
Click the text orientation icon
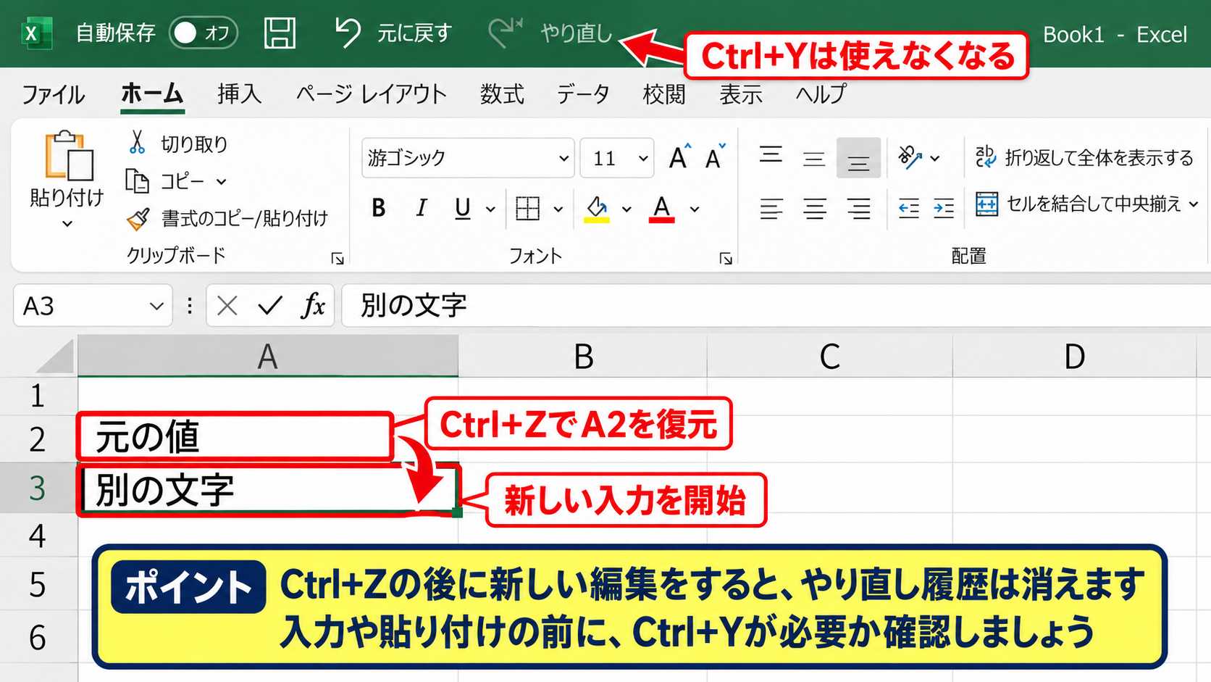pyautogui.click(x=910, y=157)
